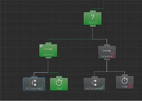142x101 pixels.
Task: Click the green Sequence node's top connector
Action: click(x=48, y=43)
